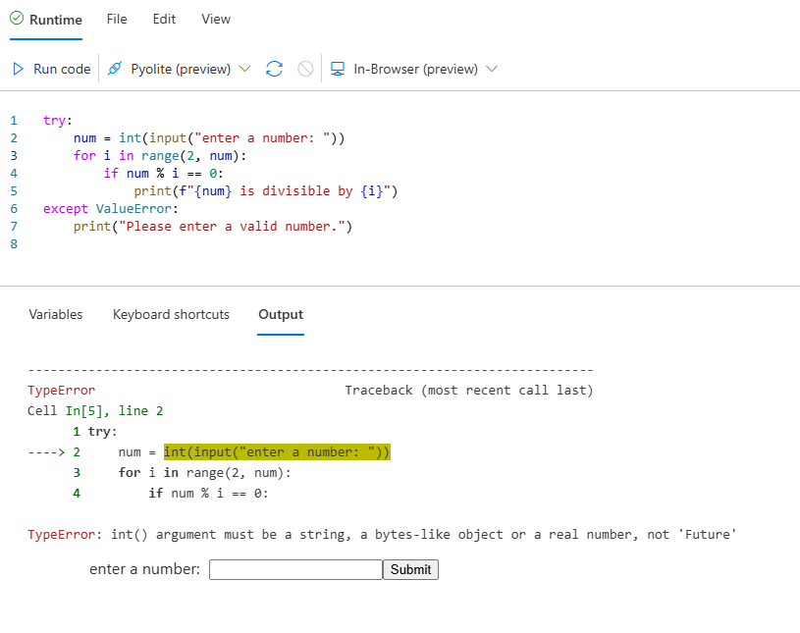The width and height of the screenshot is (800, 633).
Task: Click the highlighted int(input(...)) traceback text
Action: (277, 451)
